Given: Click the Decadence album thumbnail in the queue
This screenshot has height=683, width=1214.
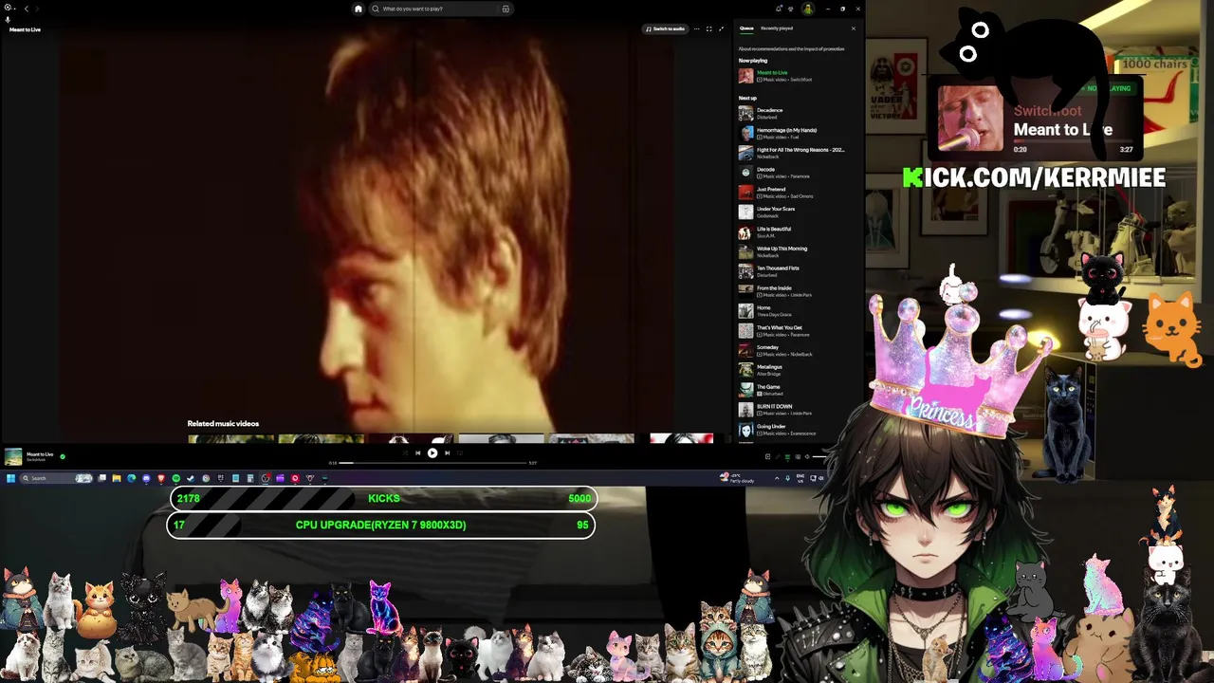Looking at the screenshot, I should [745, 114].
